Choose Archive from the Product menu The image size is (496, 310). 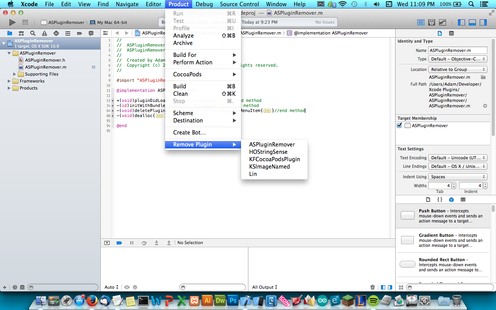click(203, 43)
